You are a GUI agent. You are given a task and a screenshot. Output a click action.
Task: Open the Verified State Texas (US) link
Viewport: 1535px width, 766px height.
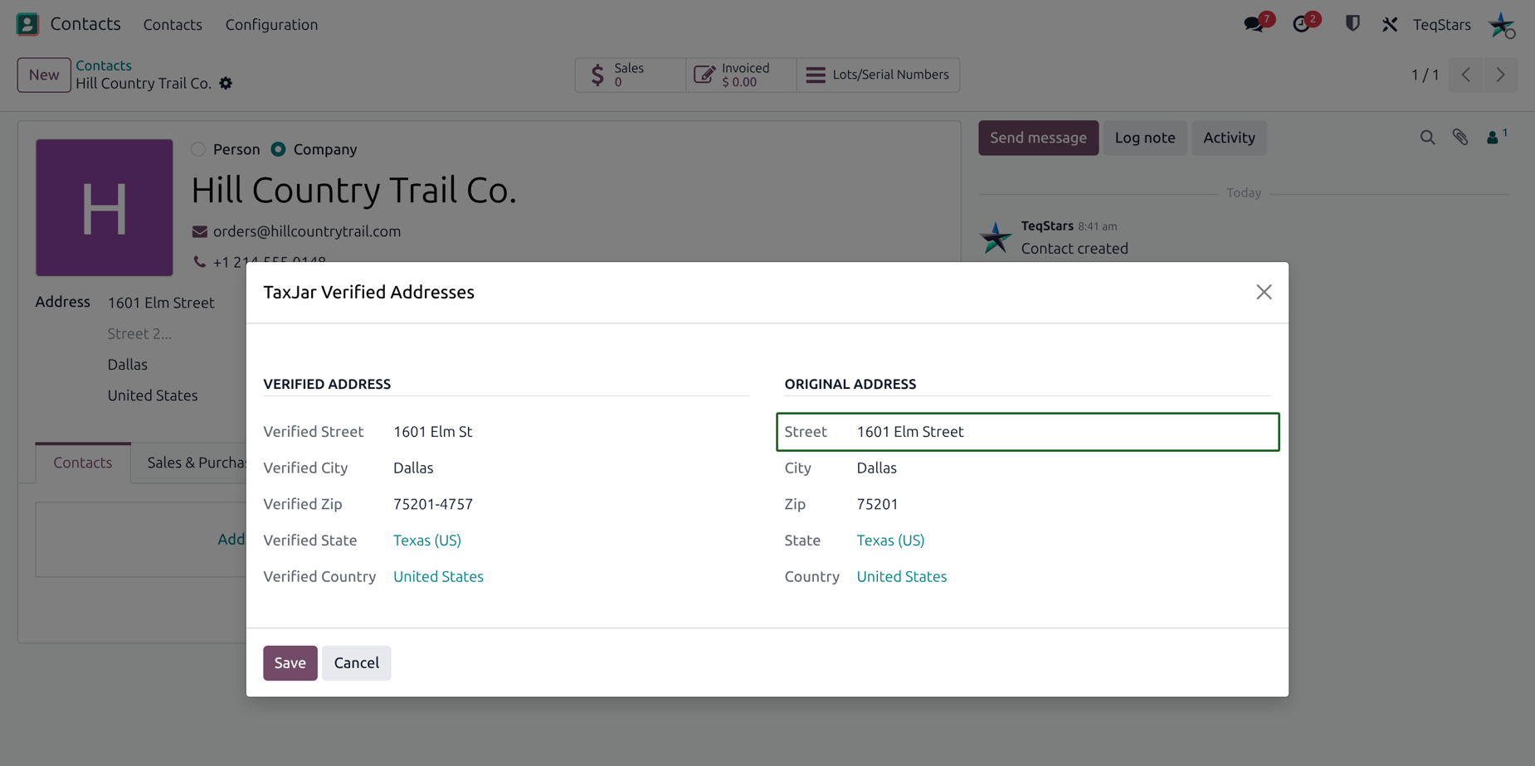click(427, 541)
